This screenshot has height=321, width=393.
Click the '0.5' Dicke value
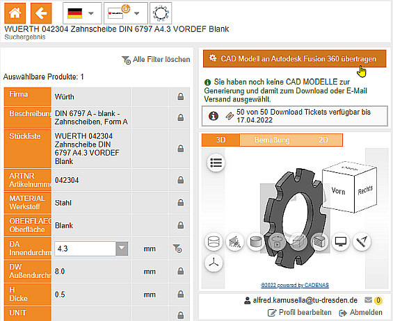60,294
